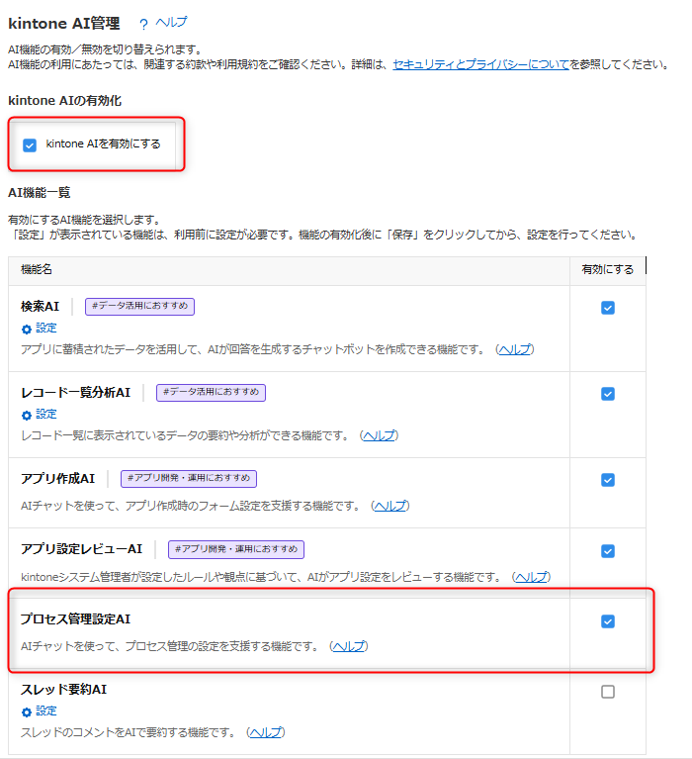692x759 pixels.
Task: Click the gear icon under レコード一覧分析AI
Action: [x=27, y=416]
